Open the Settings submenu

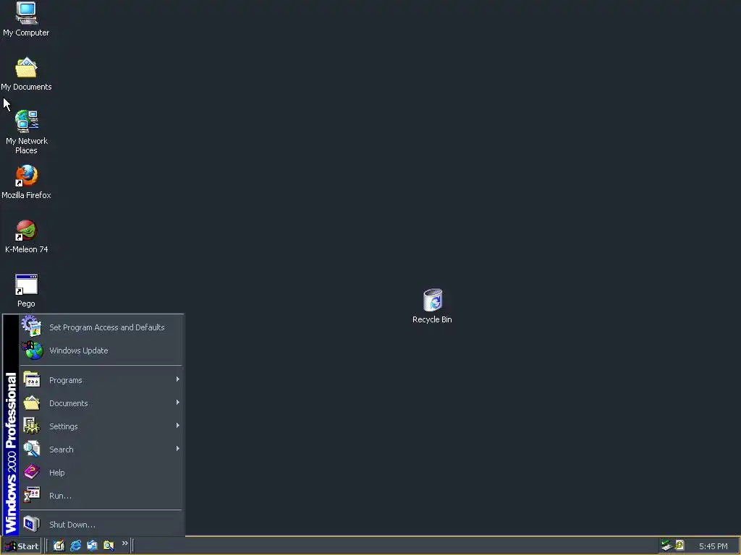[x=101, y=426]
